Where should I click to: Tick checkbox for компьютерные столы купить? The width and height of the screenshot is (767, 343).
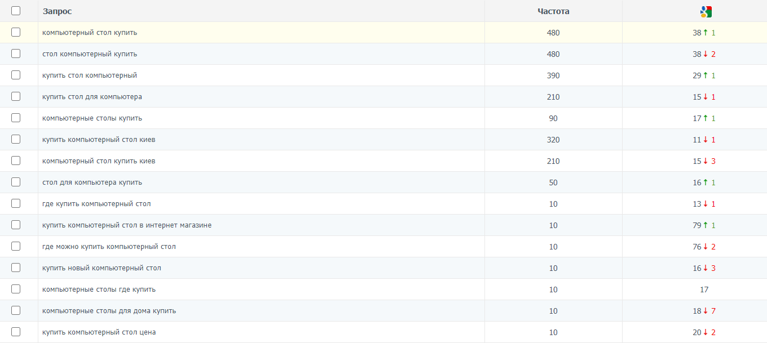click(x=16, y=118)
